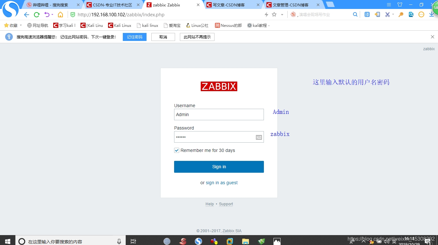438x245 pixels.
Task: Go to the browser home page icon
Action: pos(60,15)
